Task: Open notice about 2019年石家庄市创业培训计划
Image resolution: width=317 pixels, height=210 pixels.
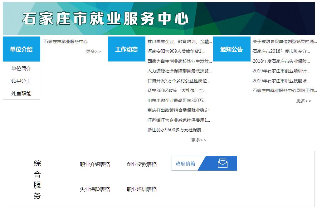Action: point(281,71)
